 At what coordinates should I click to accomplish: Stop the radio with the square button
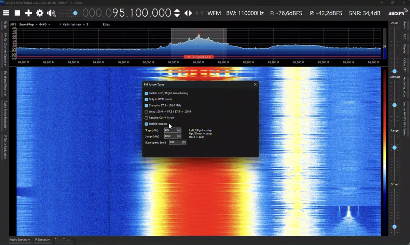(x=17, y=13)
